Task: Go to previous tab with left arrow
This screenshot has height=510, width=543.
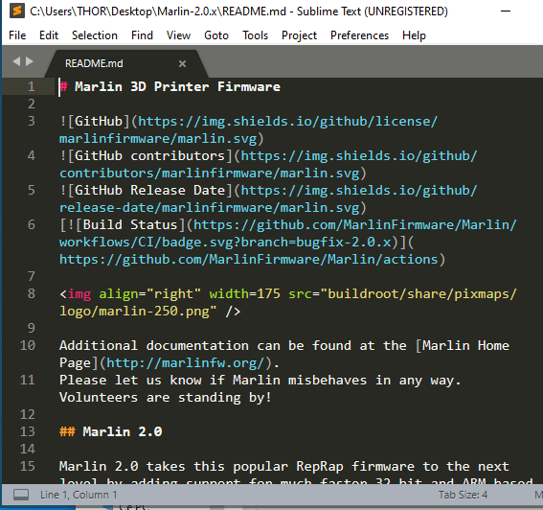Action: tap(16, 61)
